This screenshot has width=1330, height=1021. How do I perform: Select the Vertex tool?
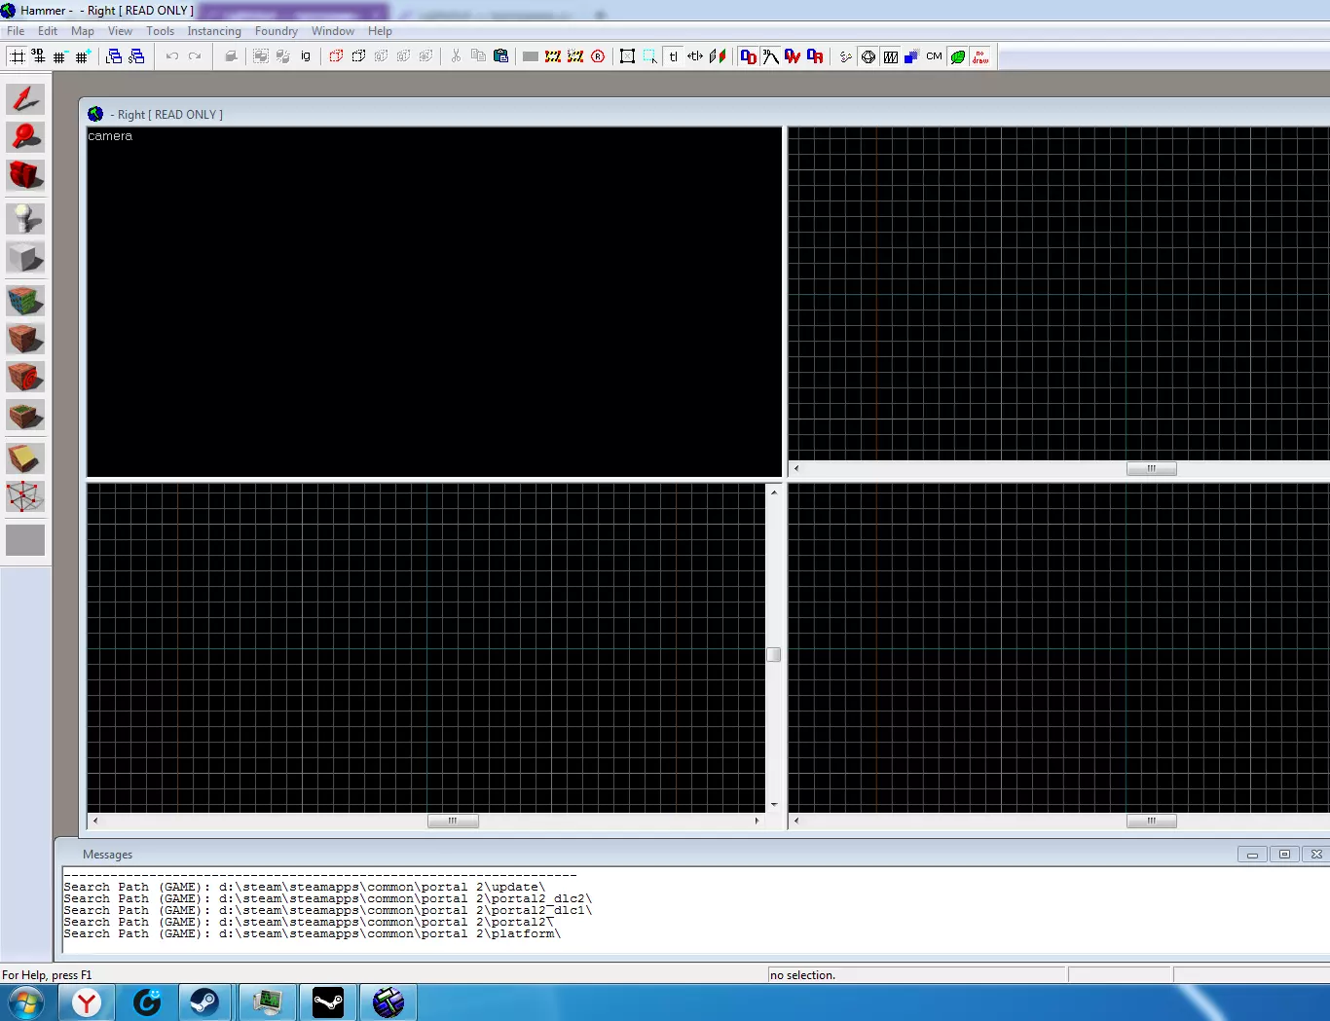(x=25, y=496)
